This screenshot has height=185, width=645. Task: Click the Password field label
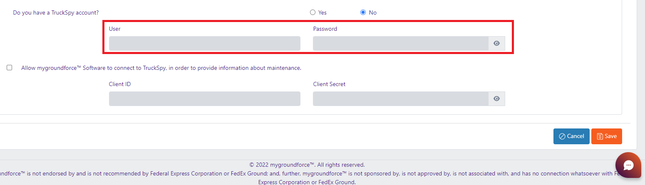(325, 29)
